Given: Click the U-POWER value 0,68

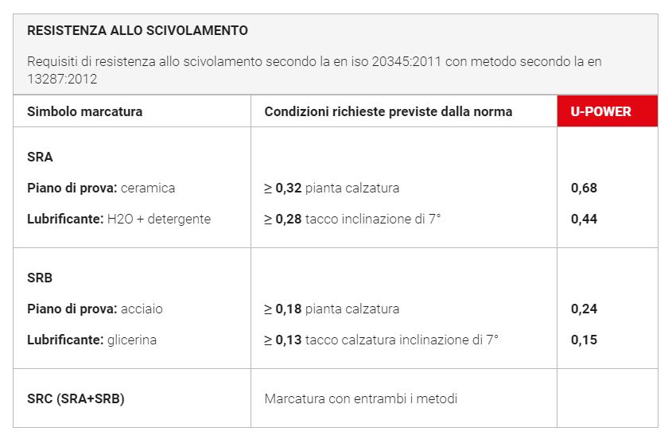Looking at the screenshot, I should coord(584,188).
